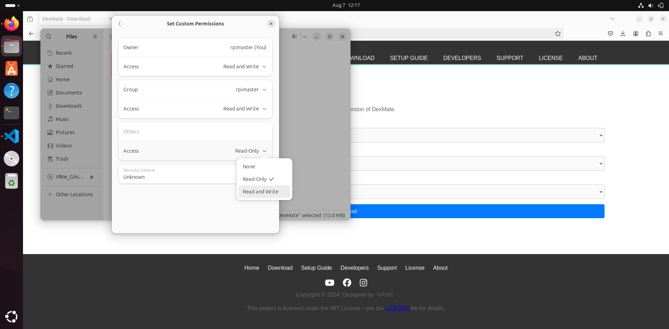The image size is (669, 329).
Task: Go back in Set Custom Permissions dialog
Action: click(120, 24)
